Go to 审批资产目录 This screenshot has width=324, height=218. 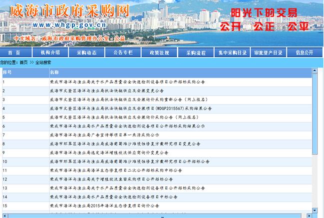point(268,52)
